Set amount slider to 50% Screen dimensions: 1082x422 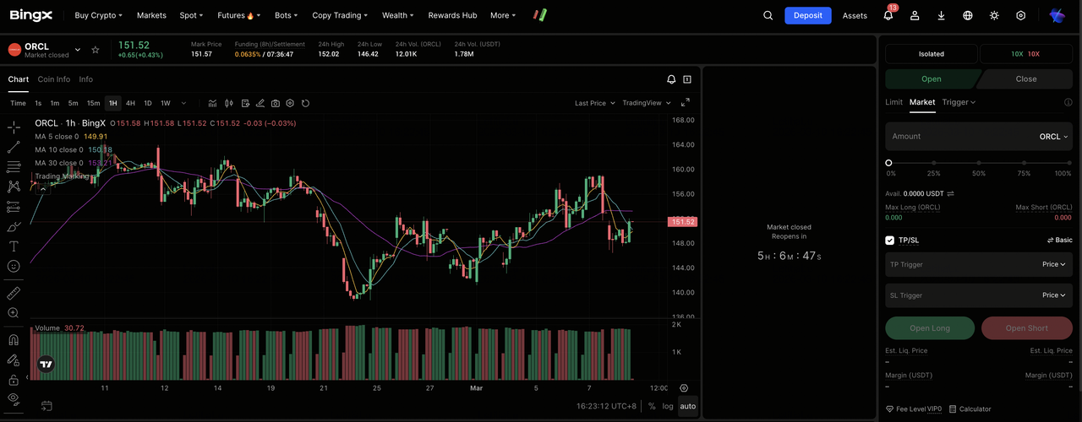coord(979,163)
